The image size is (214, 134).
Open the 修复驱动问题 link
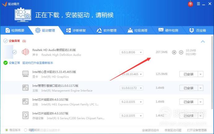pyautogui.click(x=173, y=130)
